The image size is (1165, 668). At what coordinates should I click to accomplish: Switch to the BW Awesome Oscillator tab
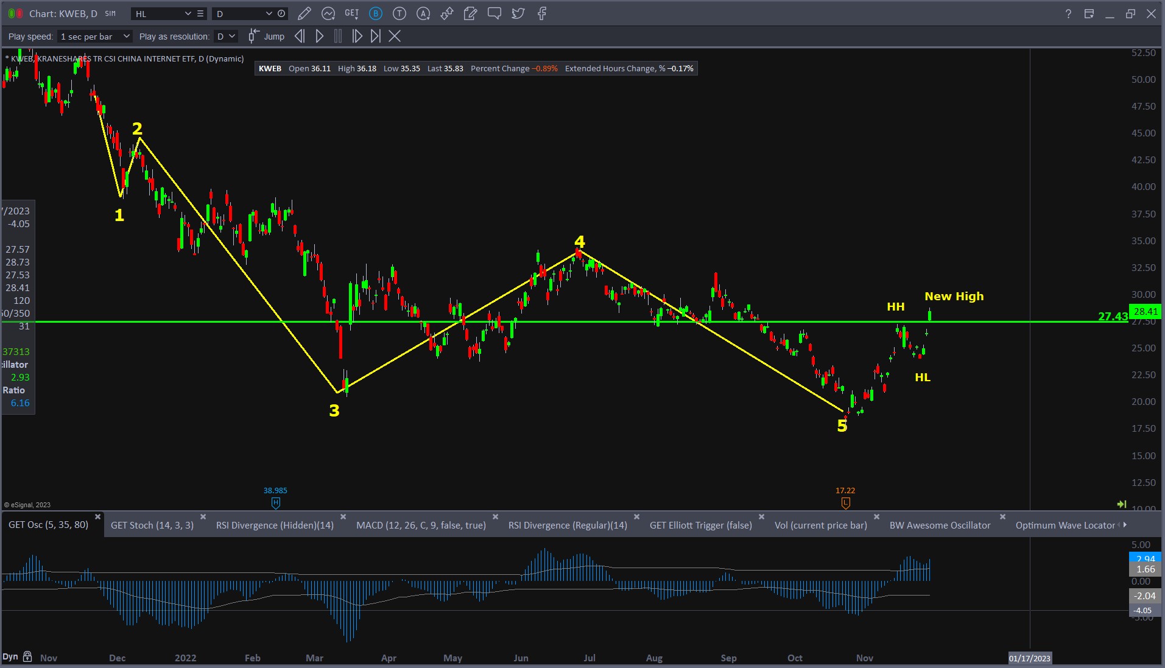pyautogui.click(x=940, y=525)
